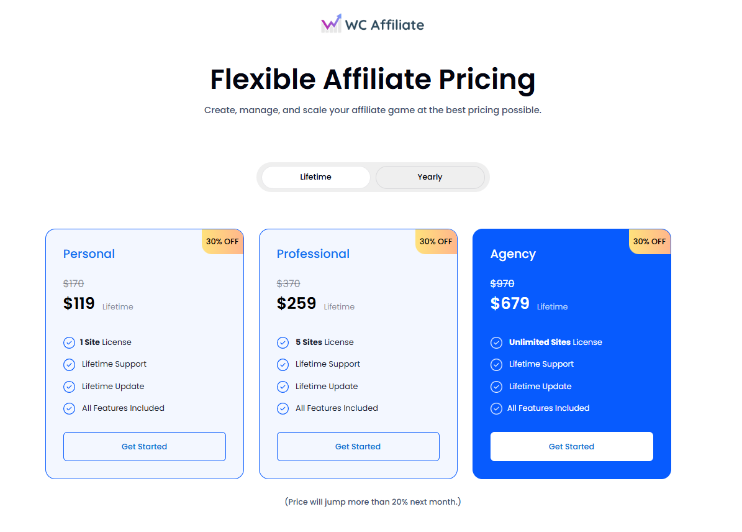Click the checkmark by Professional Lifetime Update
This screenshot has width=742, height=532.
click(x=283, y=387)
